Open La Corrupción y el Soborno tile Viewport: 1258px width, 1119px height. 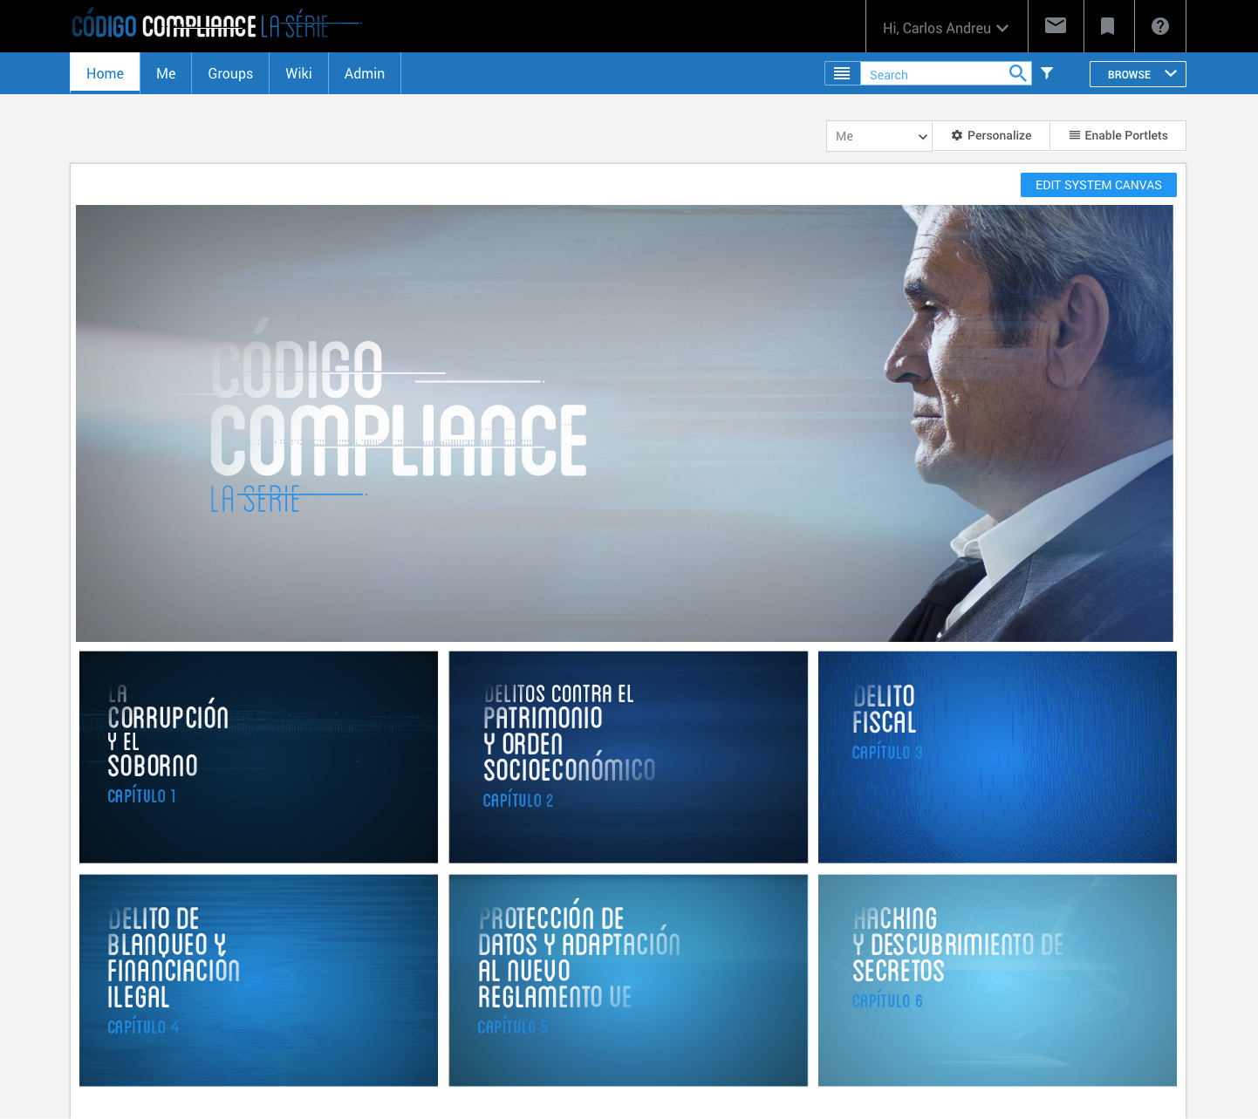point(258,757)
